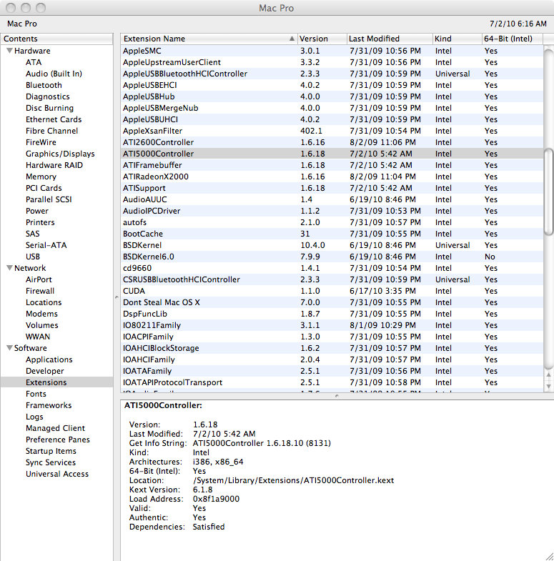554x561 pixels.
Task: Open Disc Burning category
Action: tap(49, 108)
